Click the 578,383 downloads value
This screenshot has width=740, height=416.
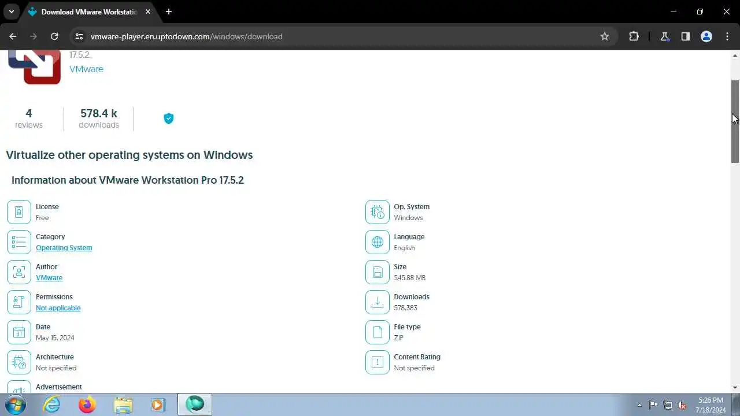click(x=405, y=308)
